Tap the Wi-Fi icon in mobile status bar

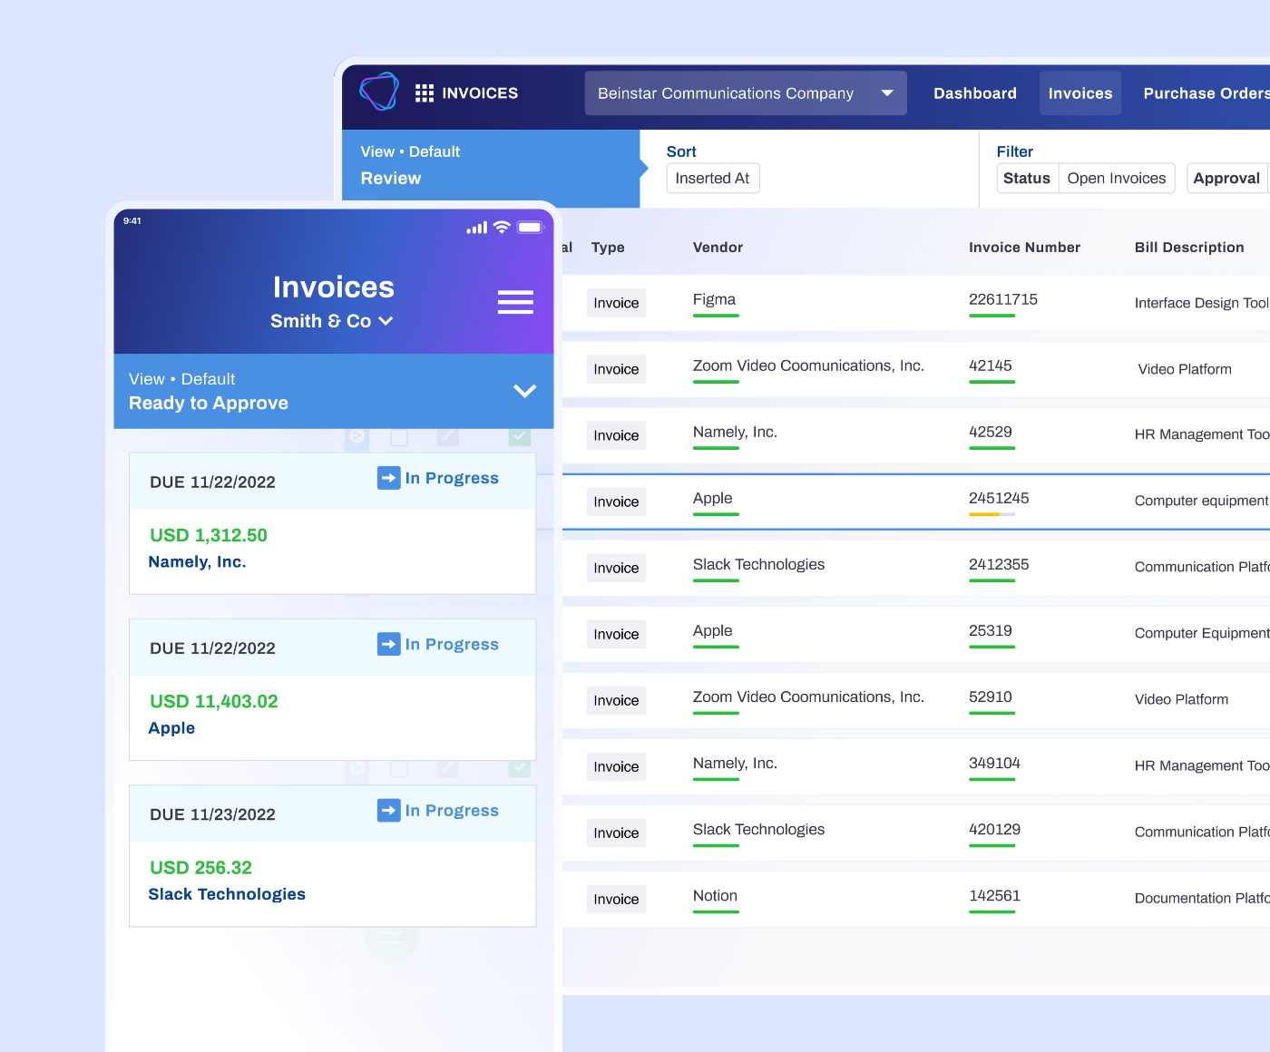(502, 227)
